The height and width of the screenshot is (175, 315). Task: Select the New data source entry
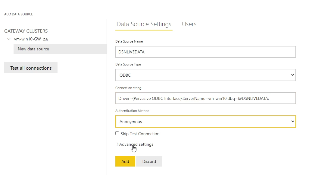click(33, 49)
